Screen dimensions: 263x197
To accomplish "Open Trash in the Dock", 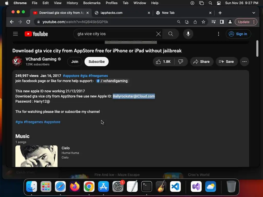I will coord(231,186).
